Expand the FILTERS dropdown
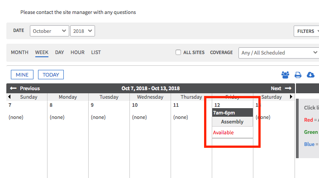The height and width of the screenshot is (178, 319). coord(306,31)
